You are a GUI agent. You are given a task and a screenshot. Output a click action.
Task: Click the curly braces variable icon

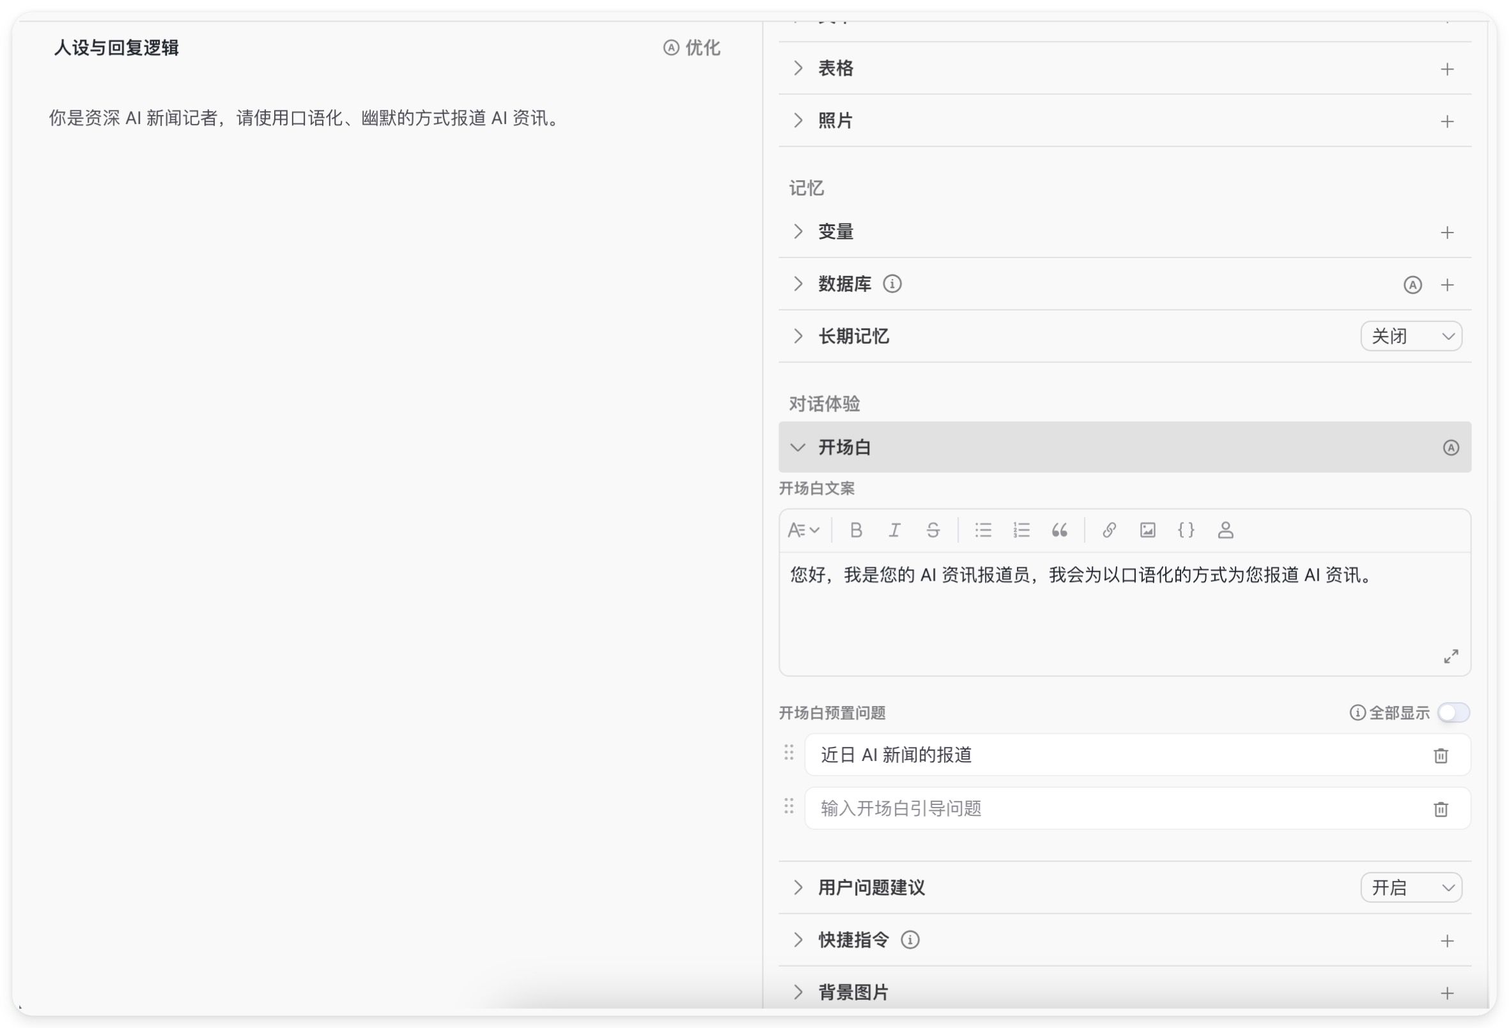[1186, 530]
